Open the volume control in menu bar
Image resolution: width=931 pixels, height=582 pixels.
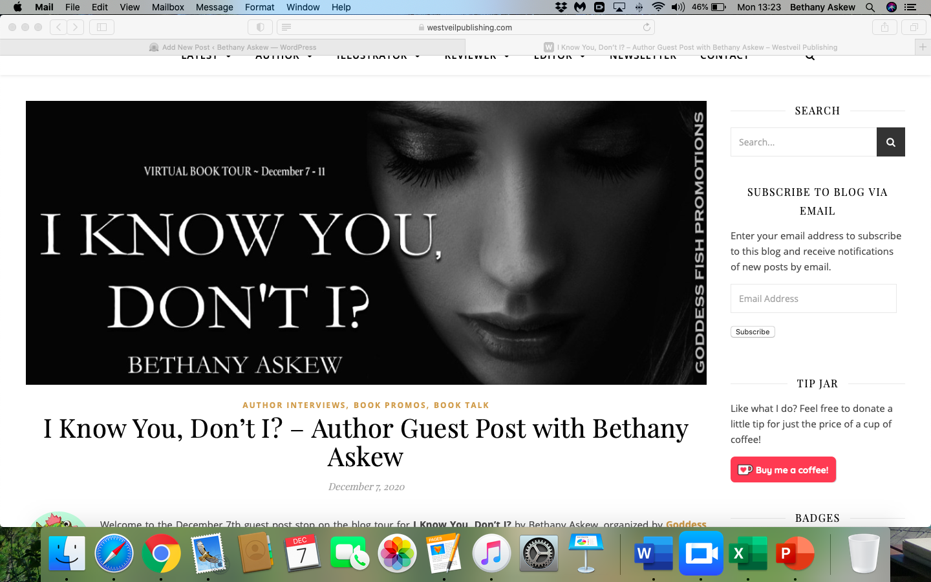click(678, 7)
